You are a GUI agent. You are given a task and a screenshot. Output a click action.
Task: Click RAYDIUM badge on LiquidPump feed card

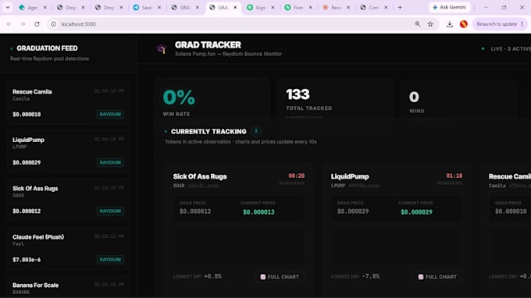[x=110, y=162]
